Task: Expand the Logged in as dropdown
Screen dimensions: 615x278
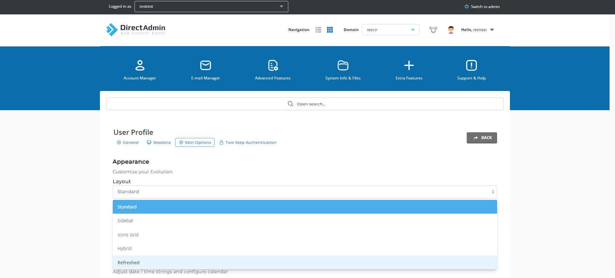Action: coord(211,6)
